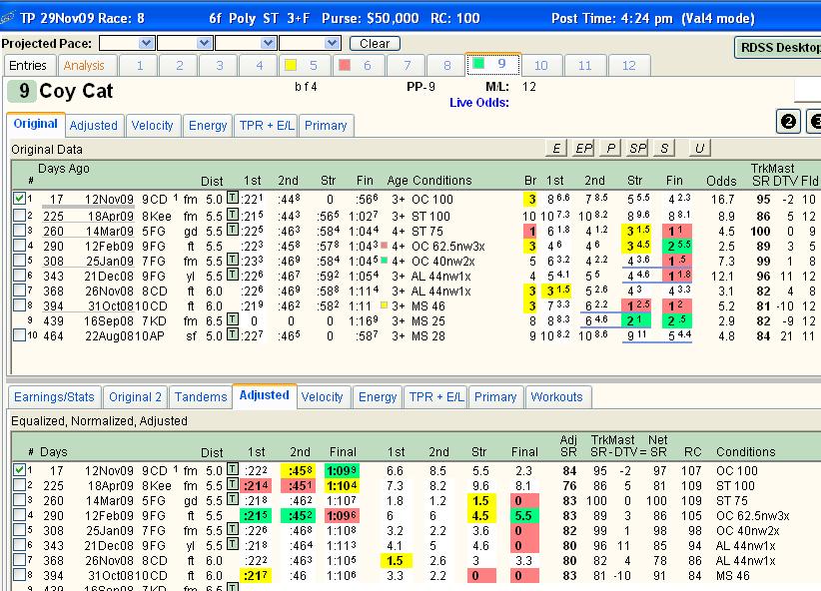Screen dimensions: 821x591
Task: Click the T turf icon in the adjusted 12Nov09 row
Action: coord(233,469)
